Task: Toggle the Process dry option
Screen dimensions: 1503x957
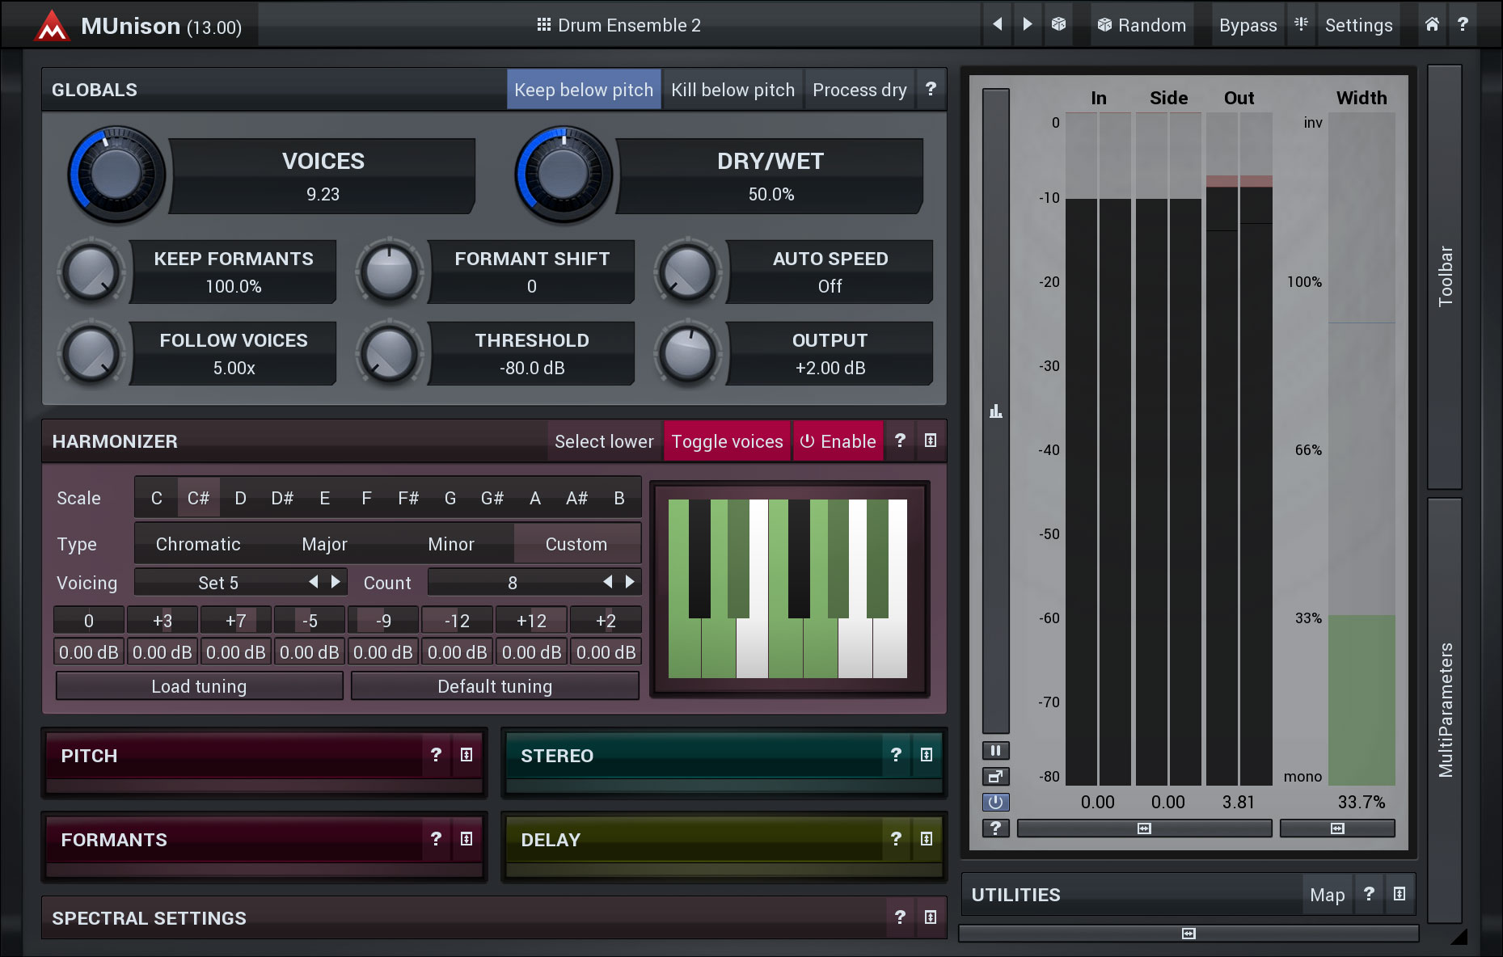Action: [859, 90]
